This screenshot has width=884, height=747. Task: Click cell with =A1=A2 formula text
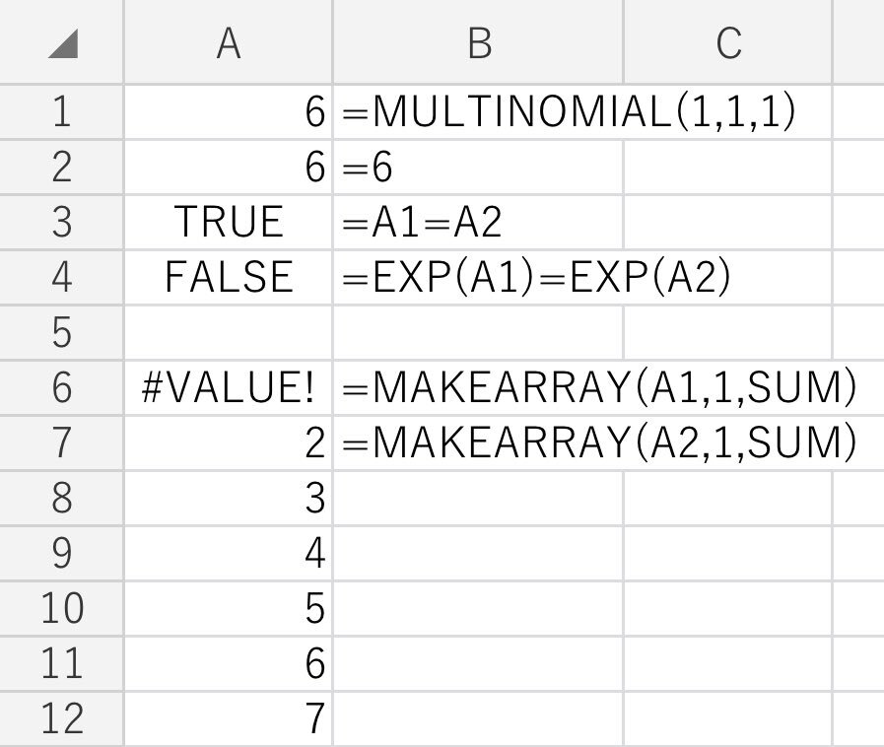(478, 223)
